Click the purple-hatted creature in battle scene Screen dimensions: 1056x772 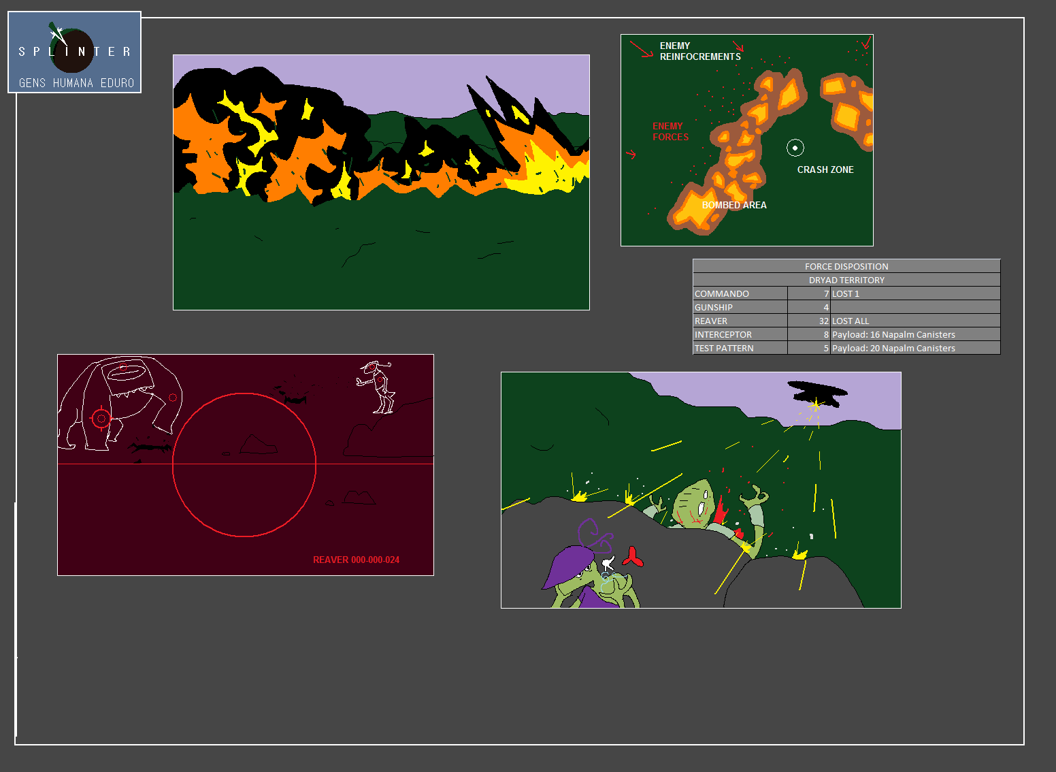point(578,572)
